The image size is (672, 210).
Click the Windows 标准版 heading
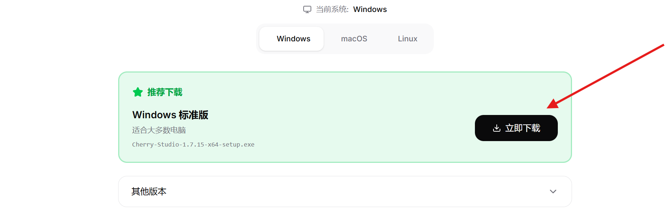pyautogui.click(x=170, y=115)
